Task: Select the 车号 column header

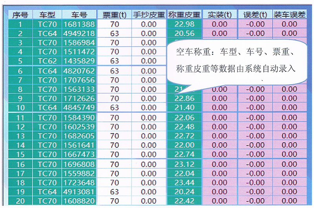Action: [x=79, y=15]
